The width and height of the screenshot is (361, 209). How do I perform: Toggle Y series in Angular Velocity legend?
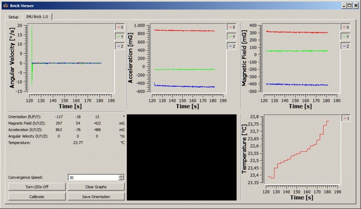(x=120, y=36)
